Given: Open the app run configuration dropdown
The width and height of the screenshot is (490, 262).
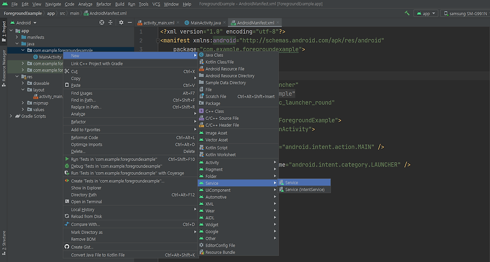Looking at the screenshot, I should tap(426, 13).
